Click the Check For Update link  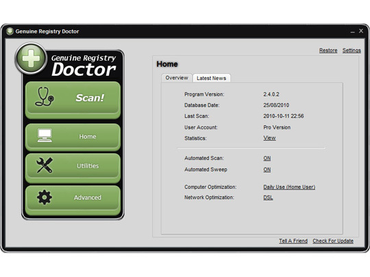tap(333, 241)
